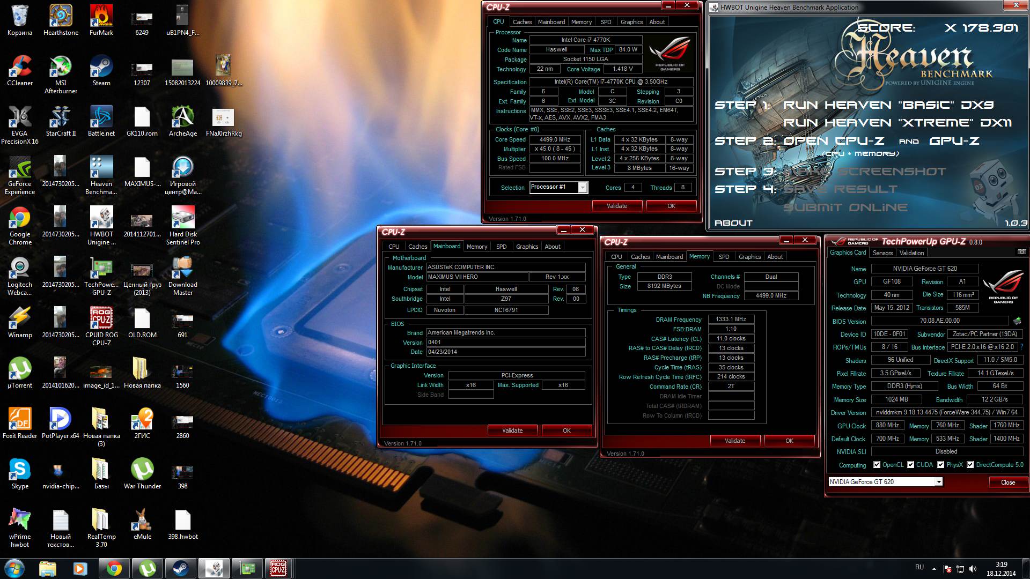Click OK in CPU-Z Mainboard window
Screen dimensions: 1030x579
(566, 430)
